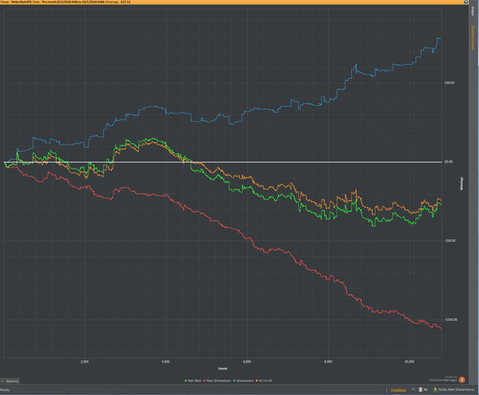479x395 pixels.
Task: Open the Feedback link
Action: pyautogui.click(x=398, y=390)
